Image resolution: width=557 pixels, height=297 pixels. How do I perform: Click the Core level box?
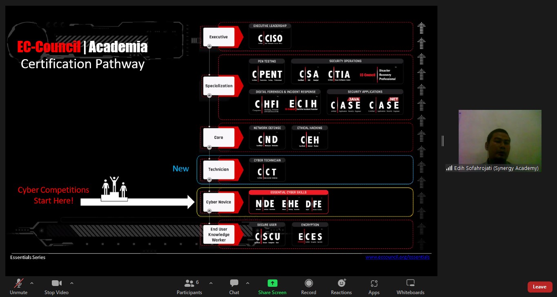point(219,137)
